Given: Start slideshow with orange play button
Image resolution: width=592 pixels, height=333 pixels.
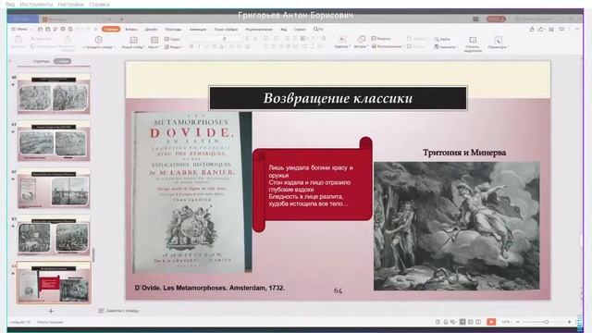Looking at the screenshot, I should coord(491,322).
